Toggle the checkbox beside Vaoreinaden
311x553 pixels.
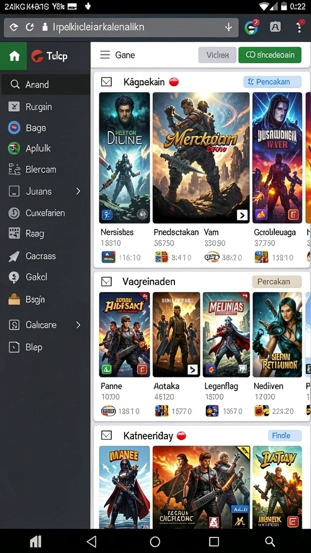click(x=106, y=281)
